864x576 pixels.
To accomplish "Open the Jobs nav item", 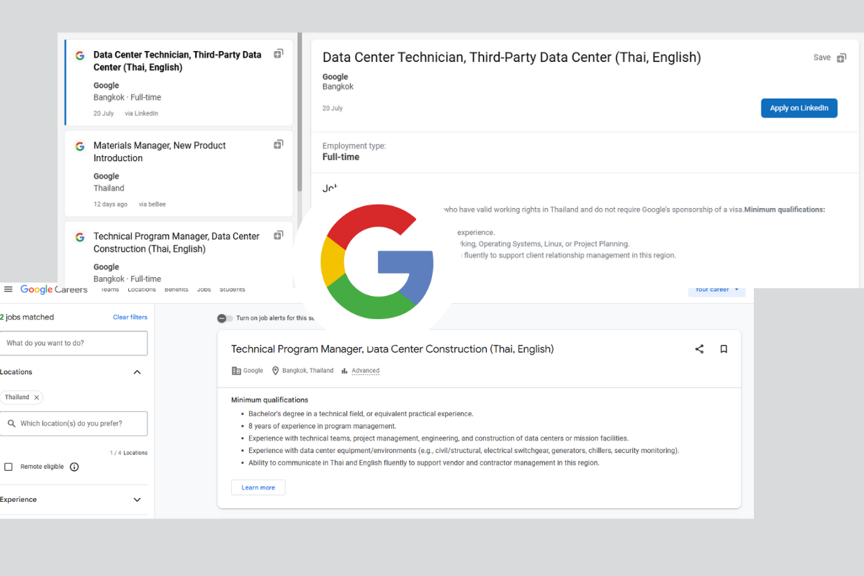I will click(204, 289).
